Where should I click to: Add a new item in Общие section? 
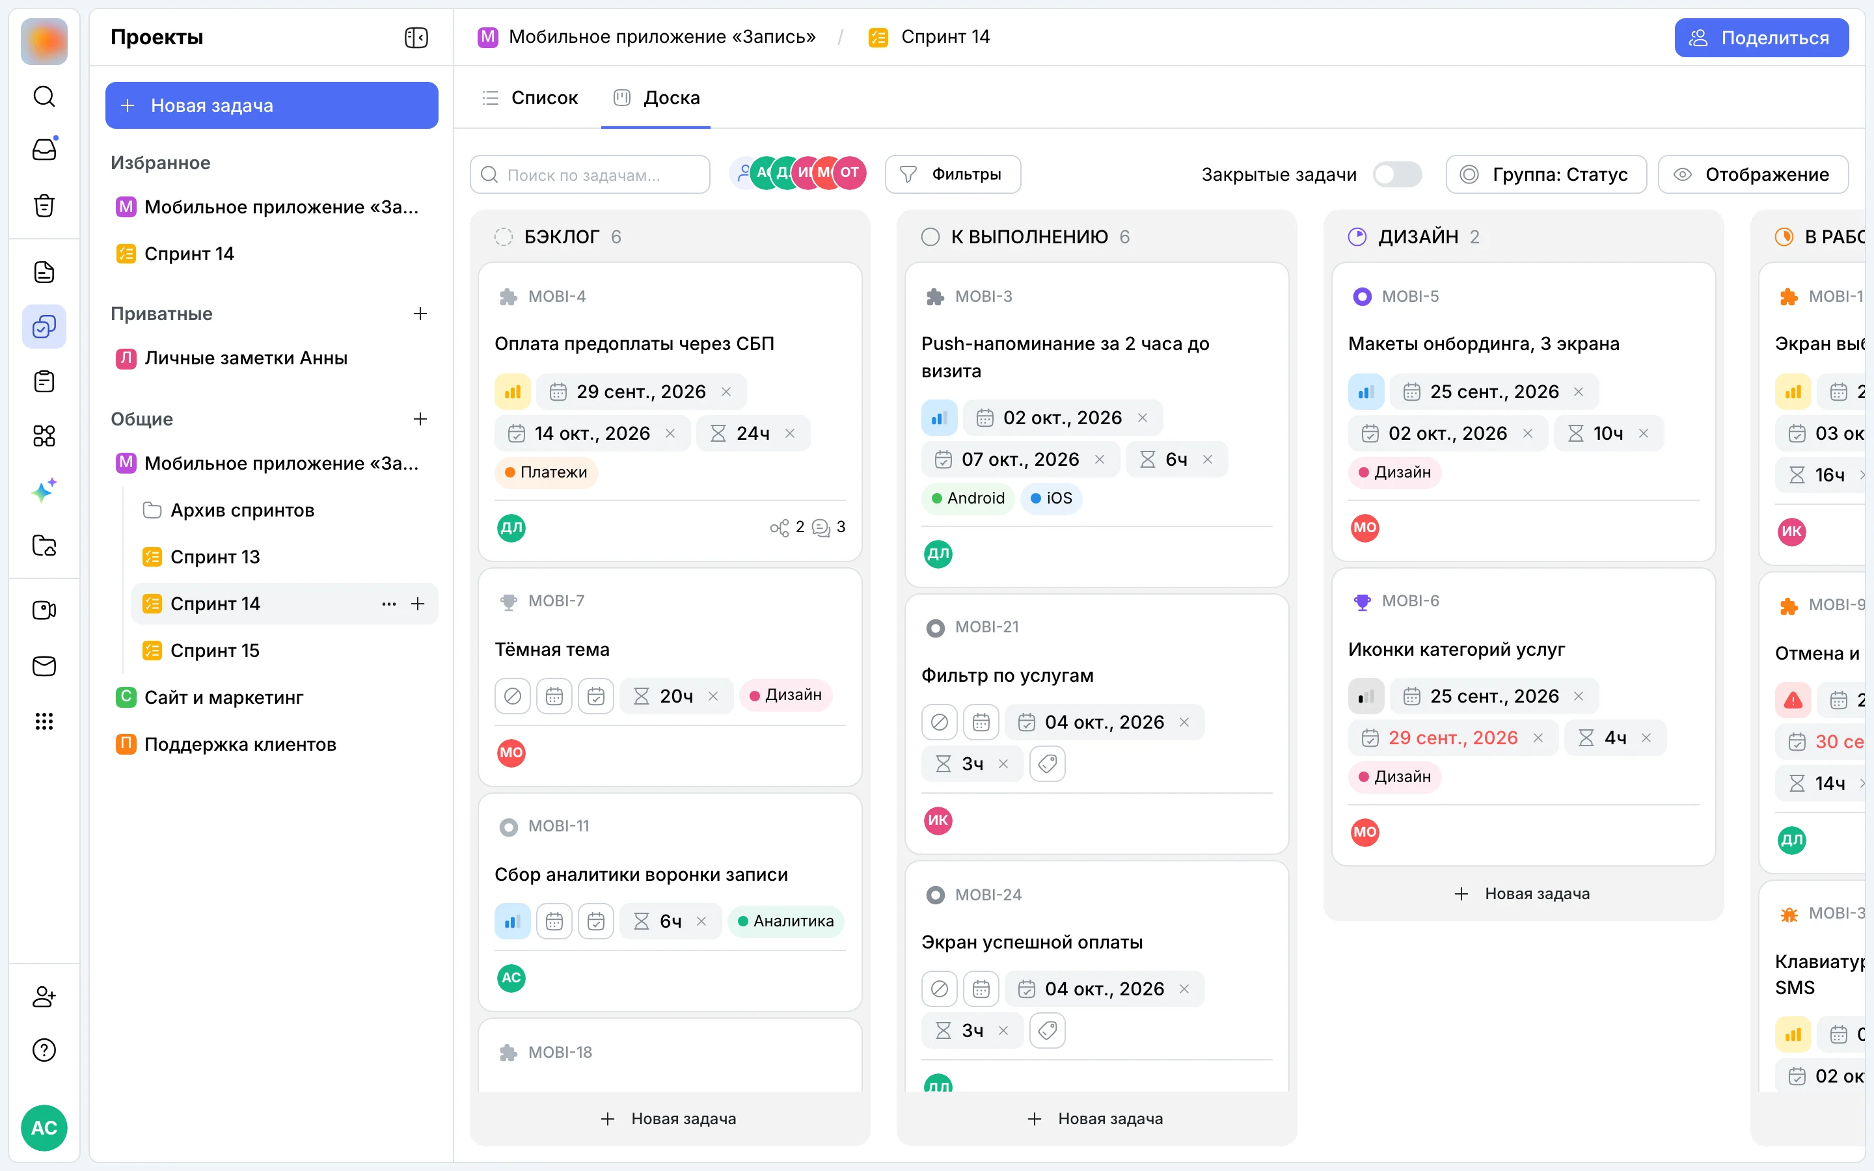pyautogui.click(x=420, y=419)
